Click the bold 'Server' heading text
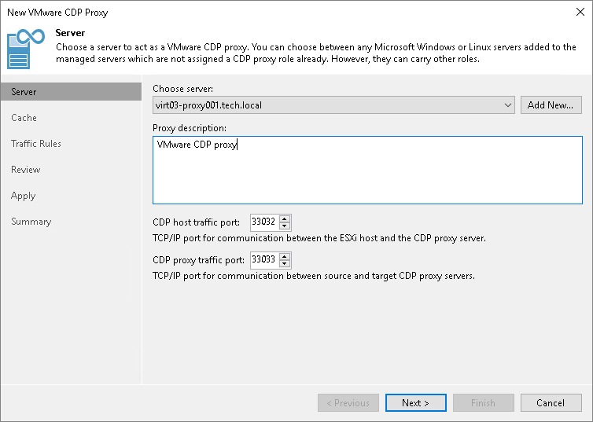This screenshot has height=422, width=593. click(70, 33)
